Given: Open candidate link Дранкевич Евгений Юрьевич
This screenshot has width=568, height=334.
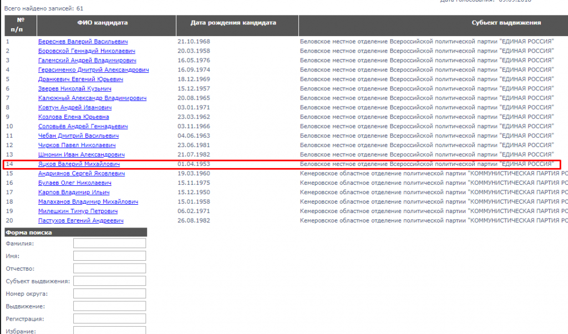Looking at the screenshot, I should pos(81,79).
